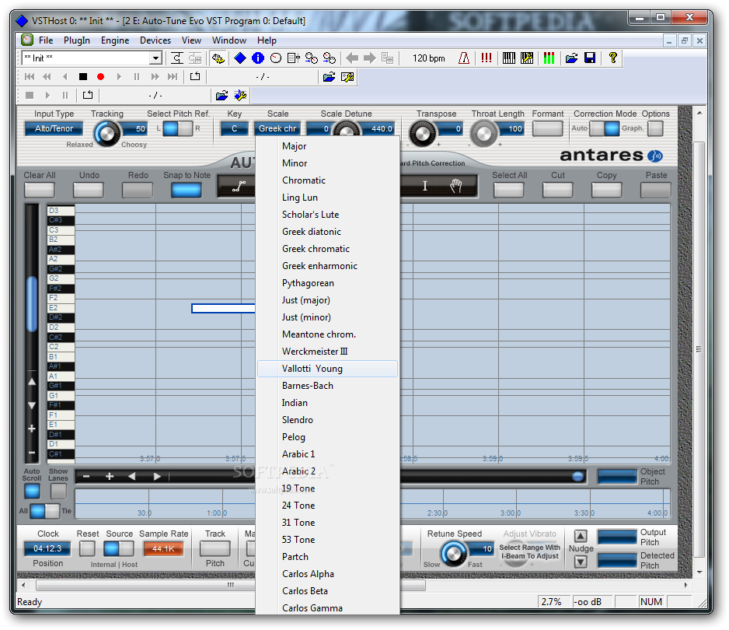
Task: Open the '** Init **' program dropdown
Action: (155, 58)
